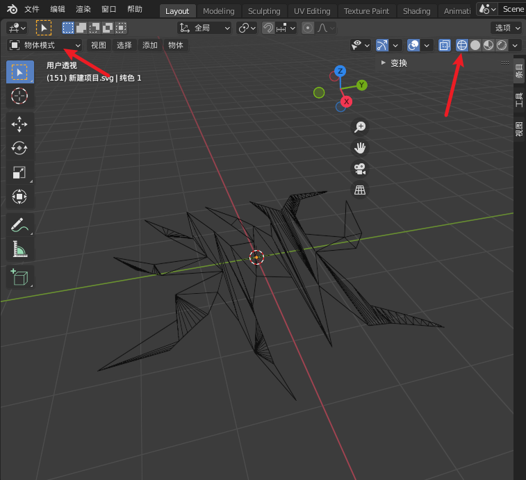
Task: Switch to the Animation workspace tab
Action: pyautogui.click(x=457, y=11)
